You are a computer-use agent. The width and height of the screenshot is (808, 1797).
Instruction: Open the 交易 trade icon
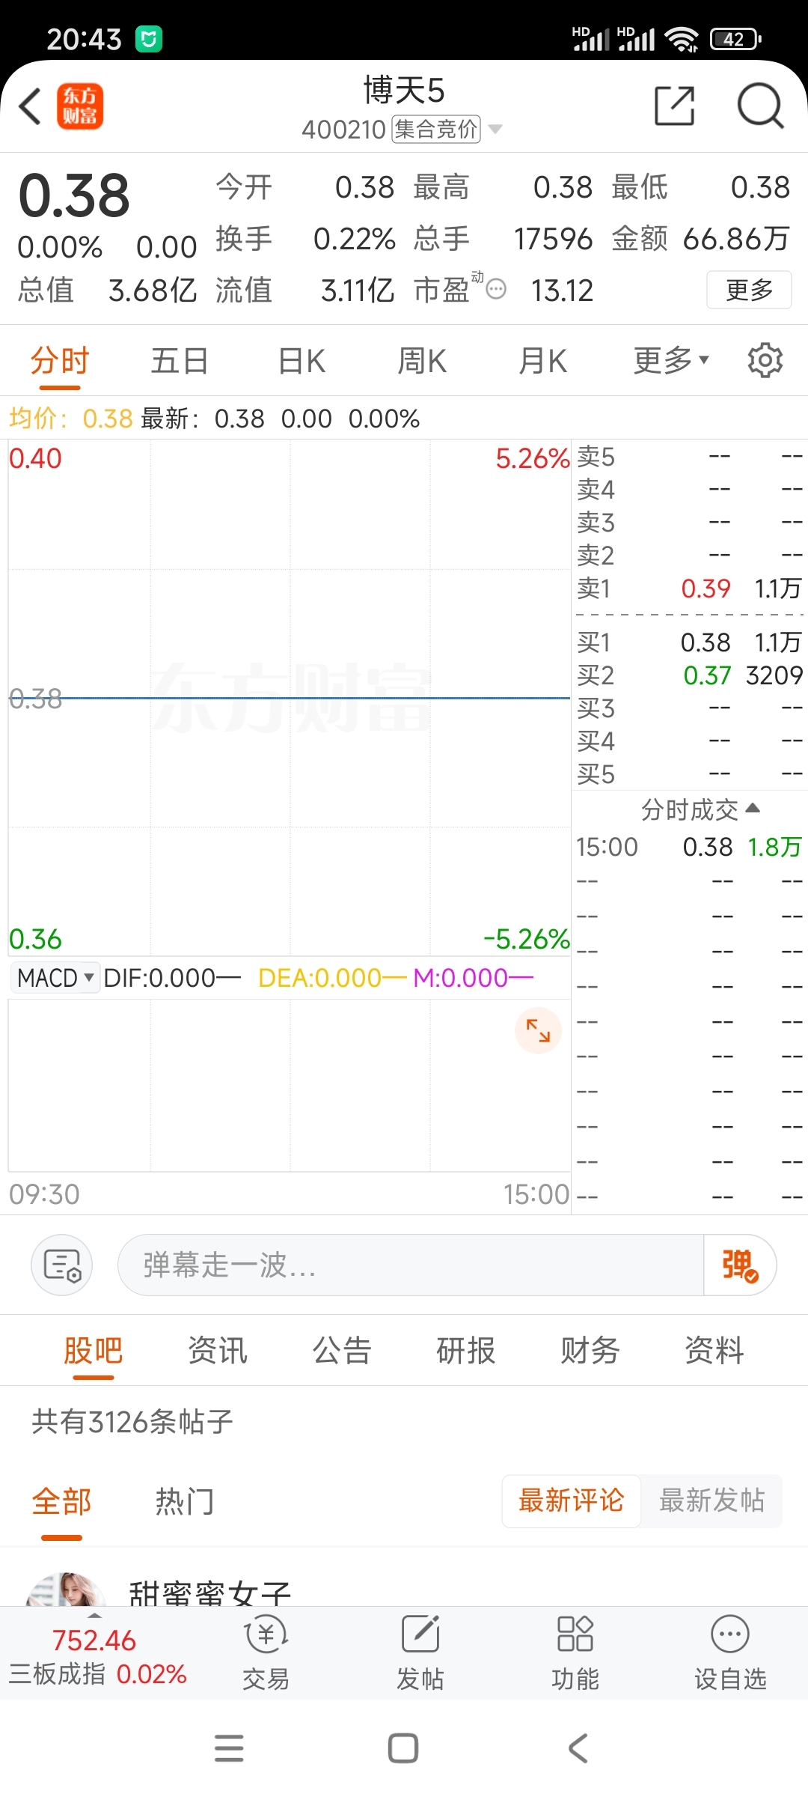click(266, 1653)
